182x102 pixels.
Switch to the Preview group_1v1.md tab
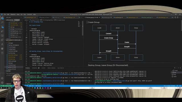92,18
